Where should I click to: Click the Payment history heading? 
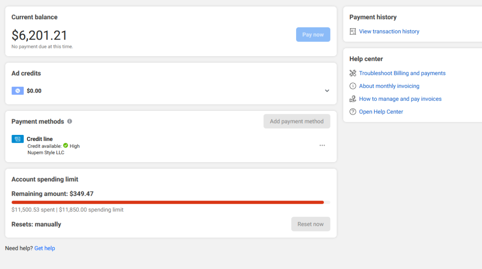pos(373,17)
